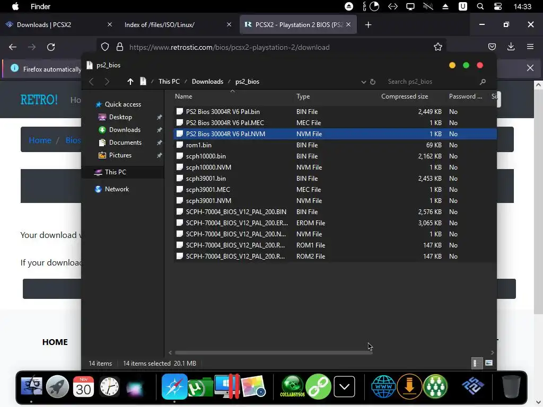The image size is (543, 407).
Task: Sort by Compressed size column
Action: [x=405, y=96]
